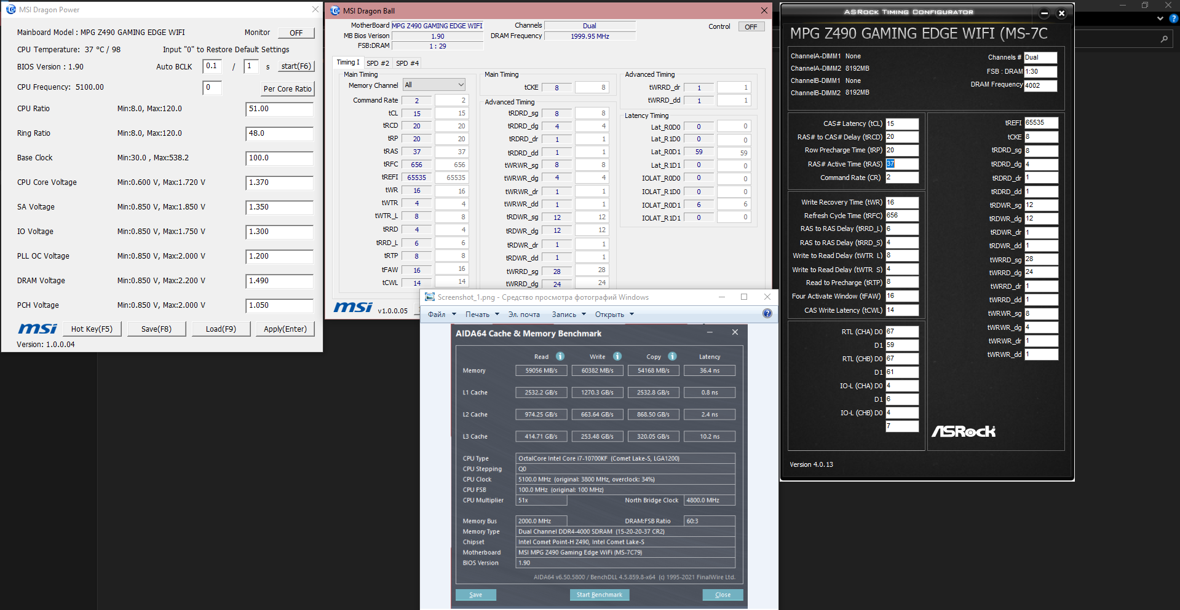Click the info icon next to Read in AIDA64

coord(560,356)
